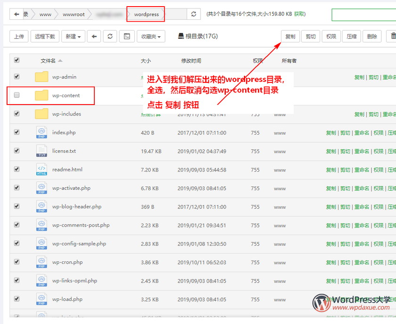Uncheck the index.php checkbox
The height and width of the screenshot is (324, 396).
[x=16, y=132]
